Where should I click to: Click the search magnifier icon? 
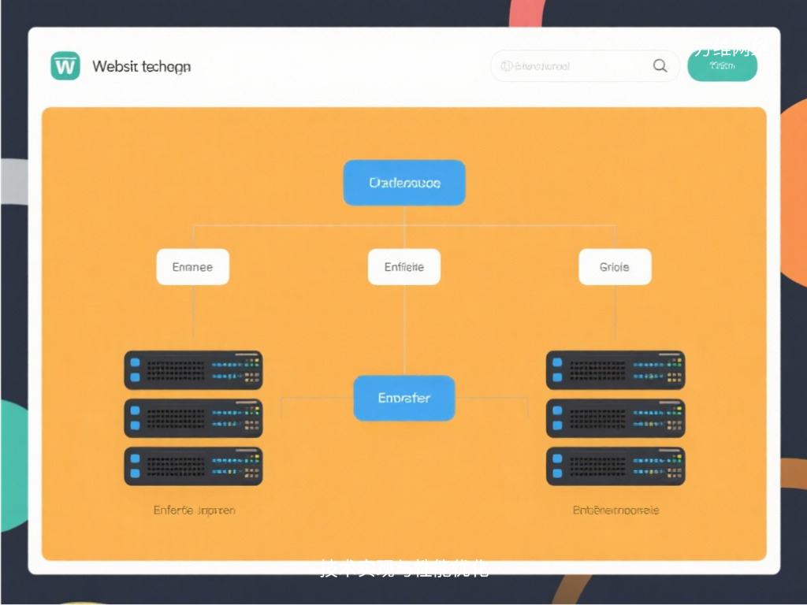point(660,65)
